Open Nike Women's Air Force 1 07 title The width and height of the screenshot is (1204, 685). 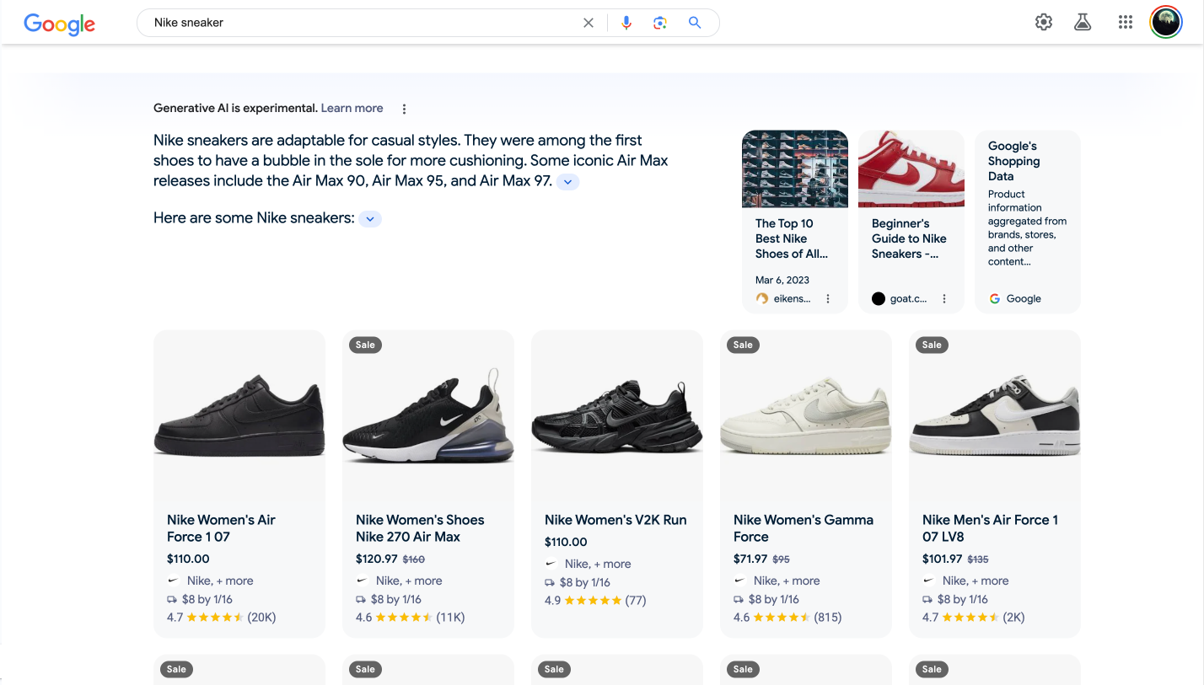pyautogui.click(x=221, y=528)
